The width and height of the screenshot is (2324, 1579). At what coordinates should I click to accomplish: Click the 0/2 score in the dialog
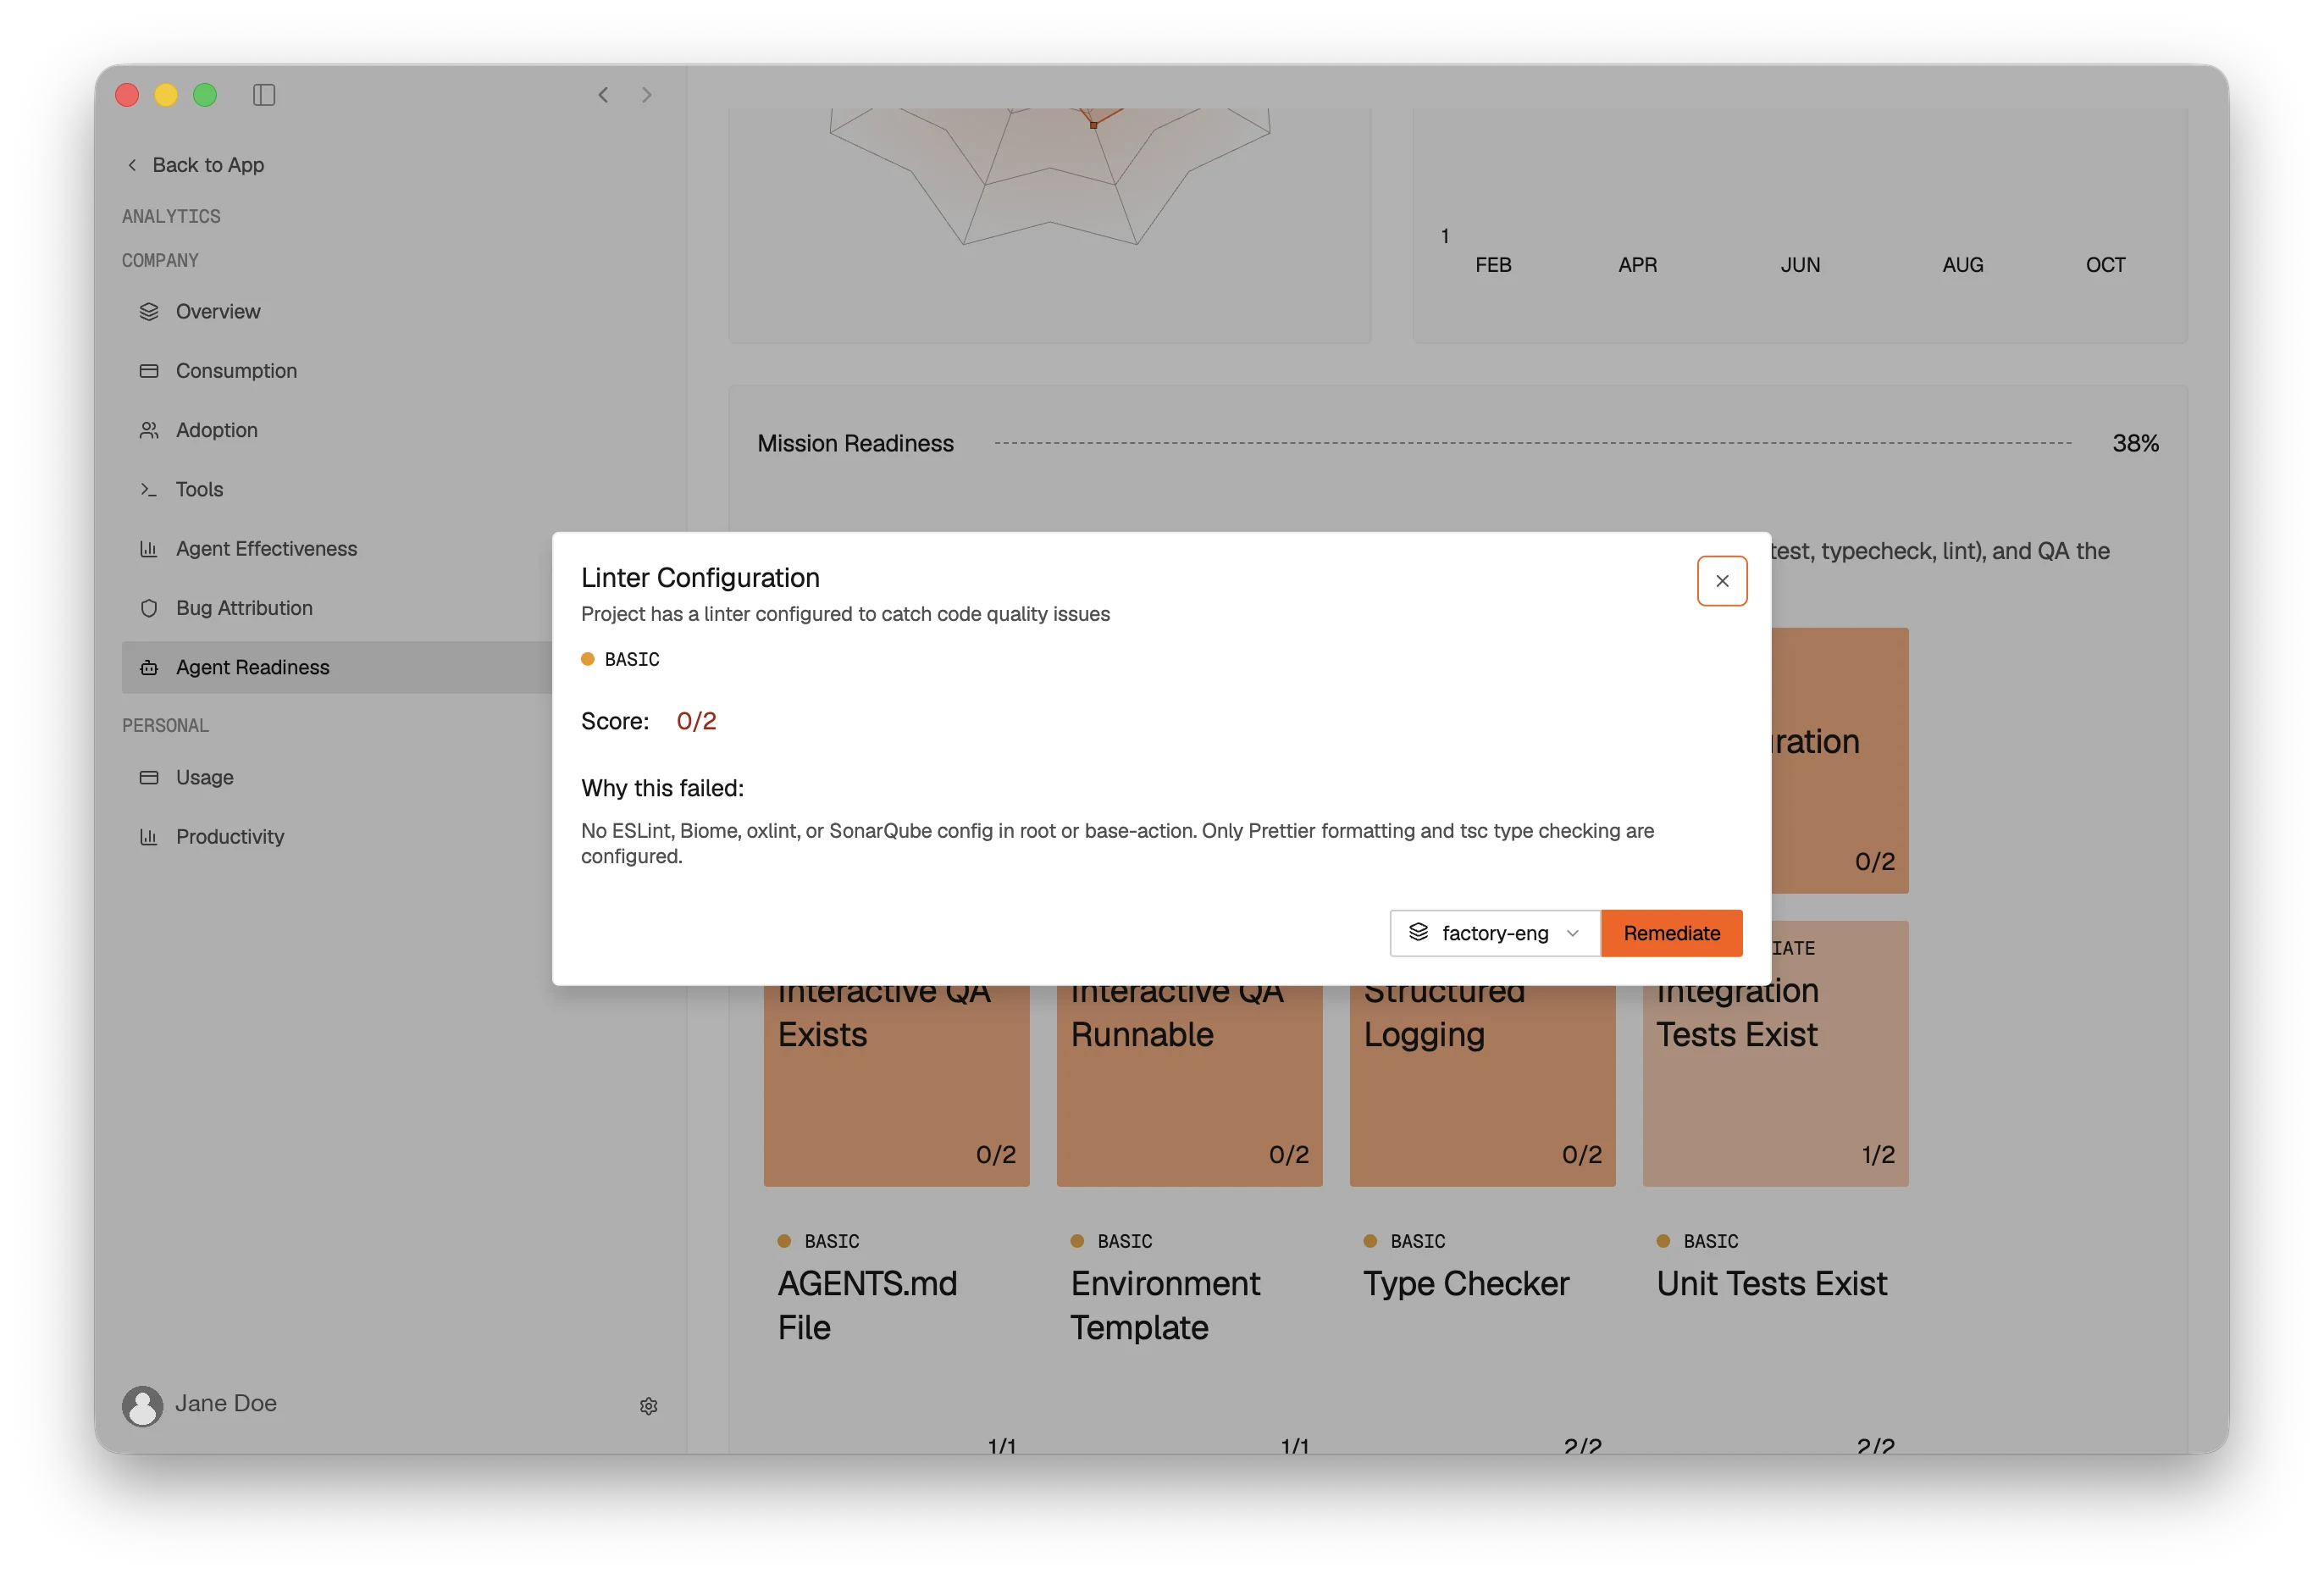point(696,721)
